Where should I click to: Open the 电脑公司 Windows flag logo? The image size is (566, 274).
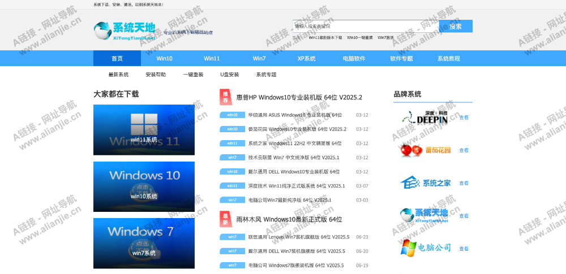coord(426,249)
